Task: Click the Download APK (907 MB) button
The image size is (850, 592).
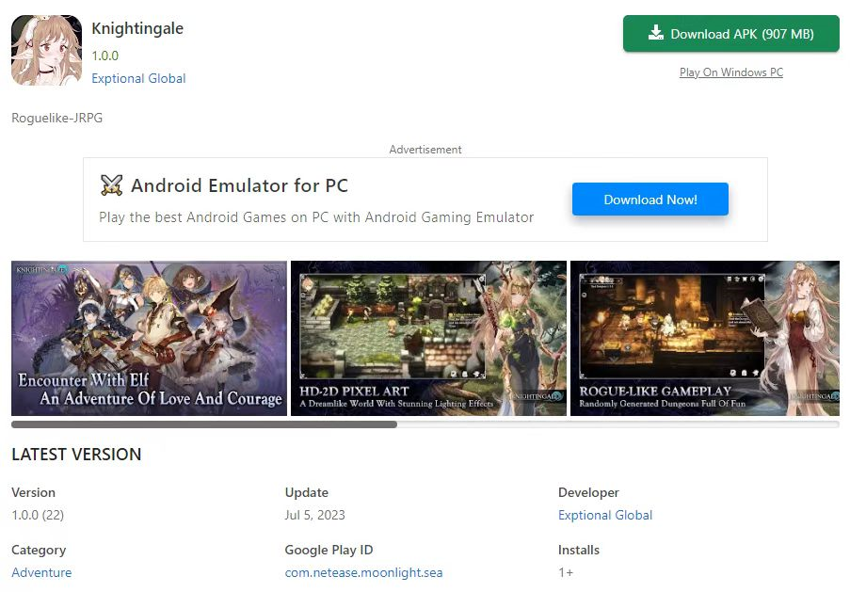Action: pos(731,34)
